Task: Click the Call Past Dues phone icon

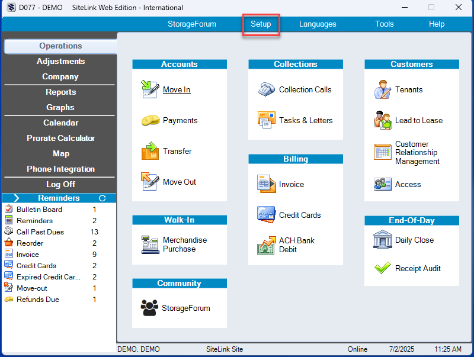Action: [9, 231]
